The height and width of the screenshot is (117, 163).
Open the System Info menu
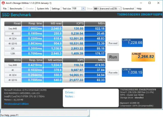[x=43, y=9]
